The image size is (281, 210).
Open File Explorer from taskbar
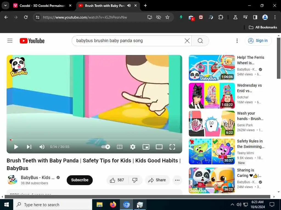click(x=99, y=205)
